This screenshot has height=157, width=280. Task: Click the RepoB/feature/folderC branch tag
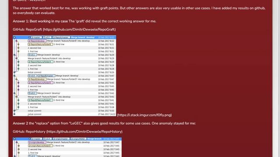[x=40, y=100]
